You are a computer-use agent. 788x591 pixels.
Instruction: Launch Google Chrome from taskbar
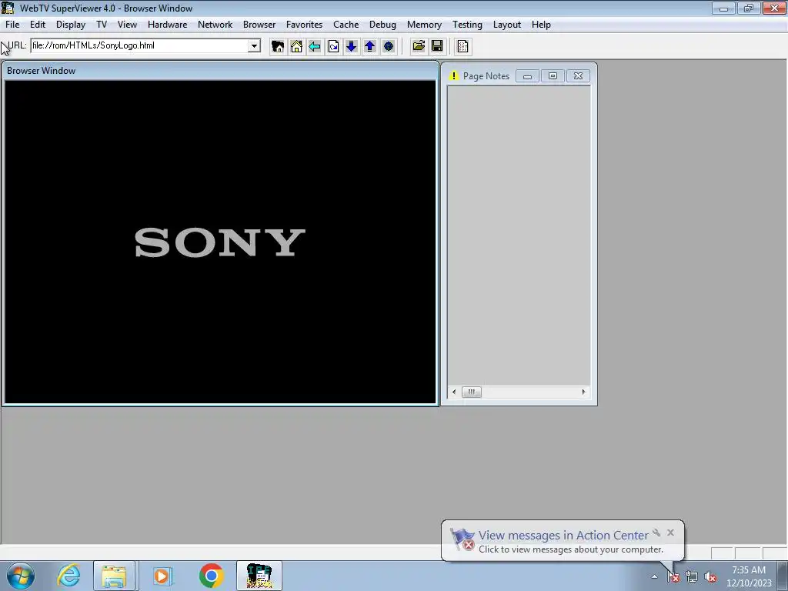(x=211, y=576)
